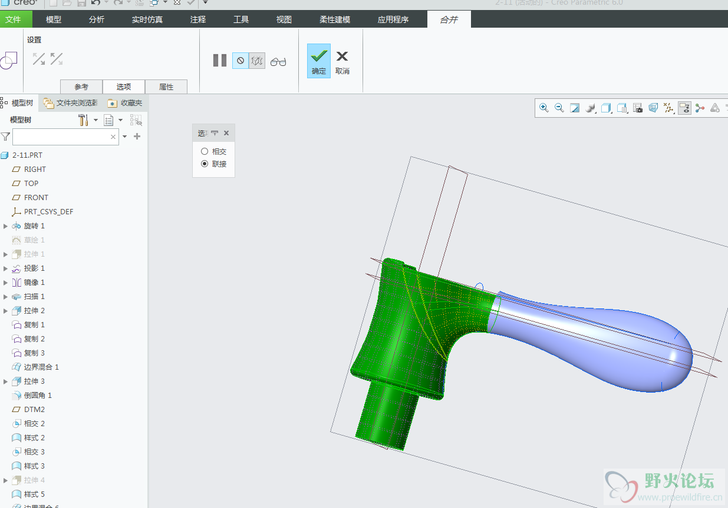Flip the first quilt side arrow
This screenshot has width=728, height=508.
click(39, 59)
